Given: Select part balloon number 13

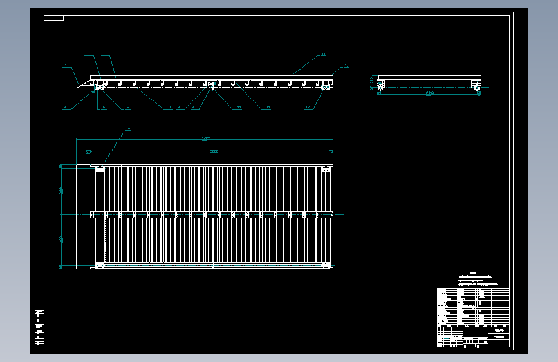Looking at the screenshot, I should (346, 66).
